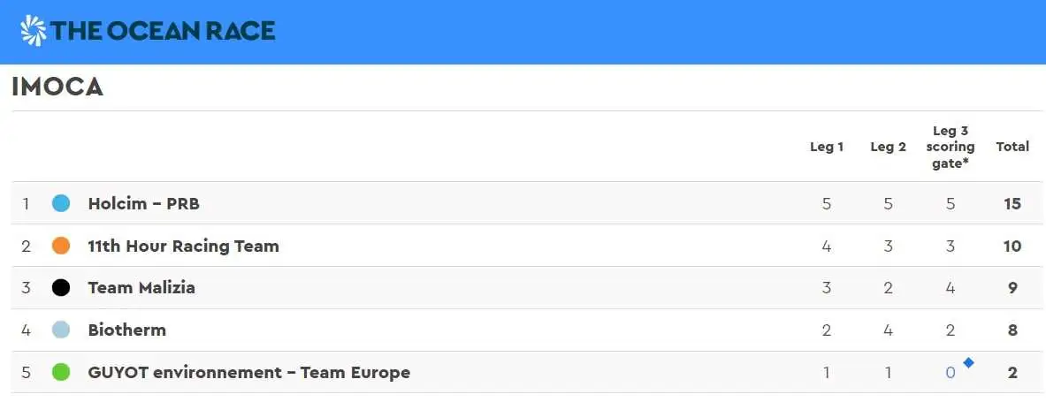Click the green GUYOT environnement team dot

coord(61,372)
